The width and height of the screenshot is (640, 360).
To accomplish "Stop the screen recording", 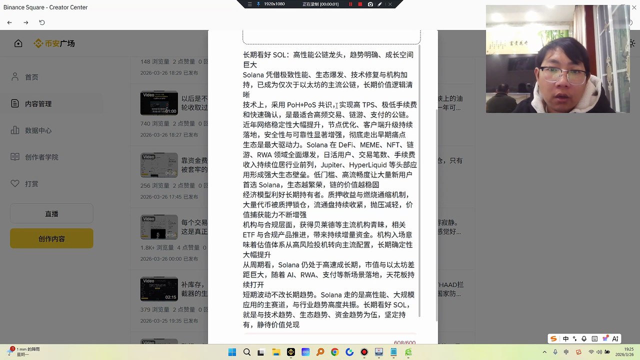I will click(x=360, y=4).
